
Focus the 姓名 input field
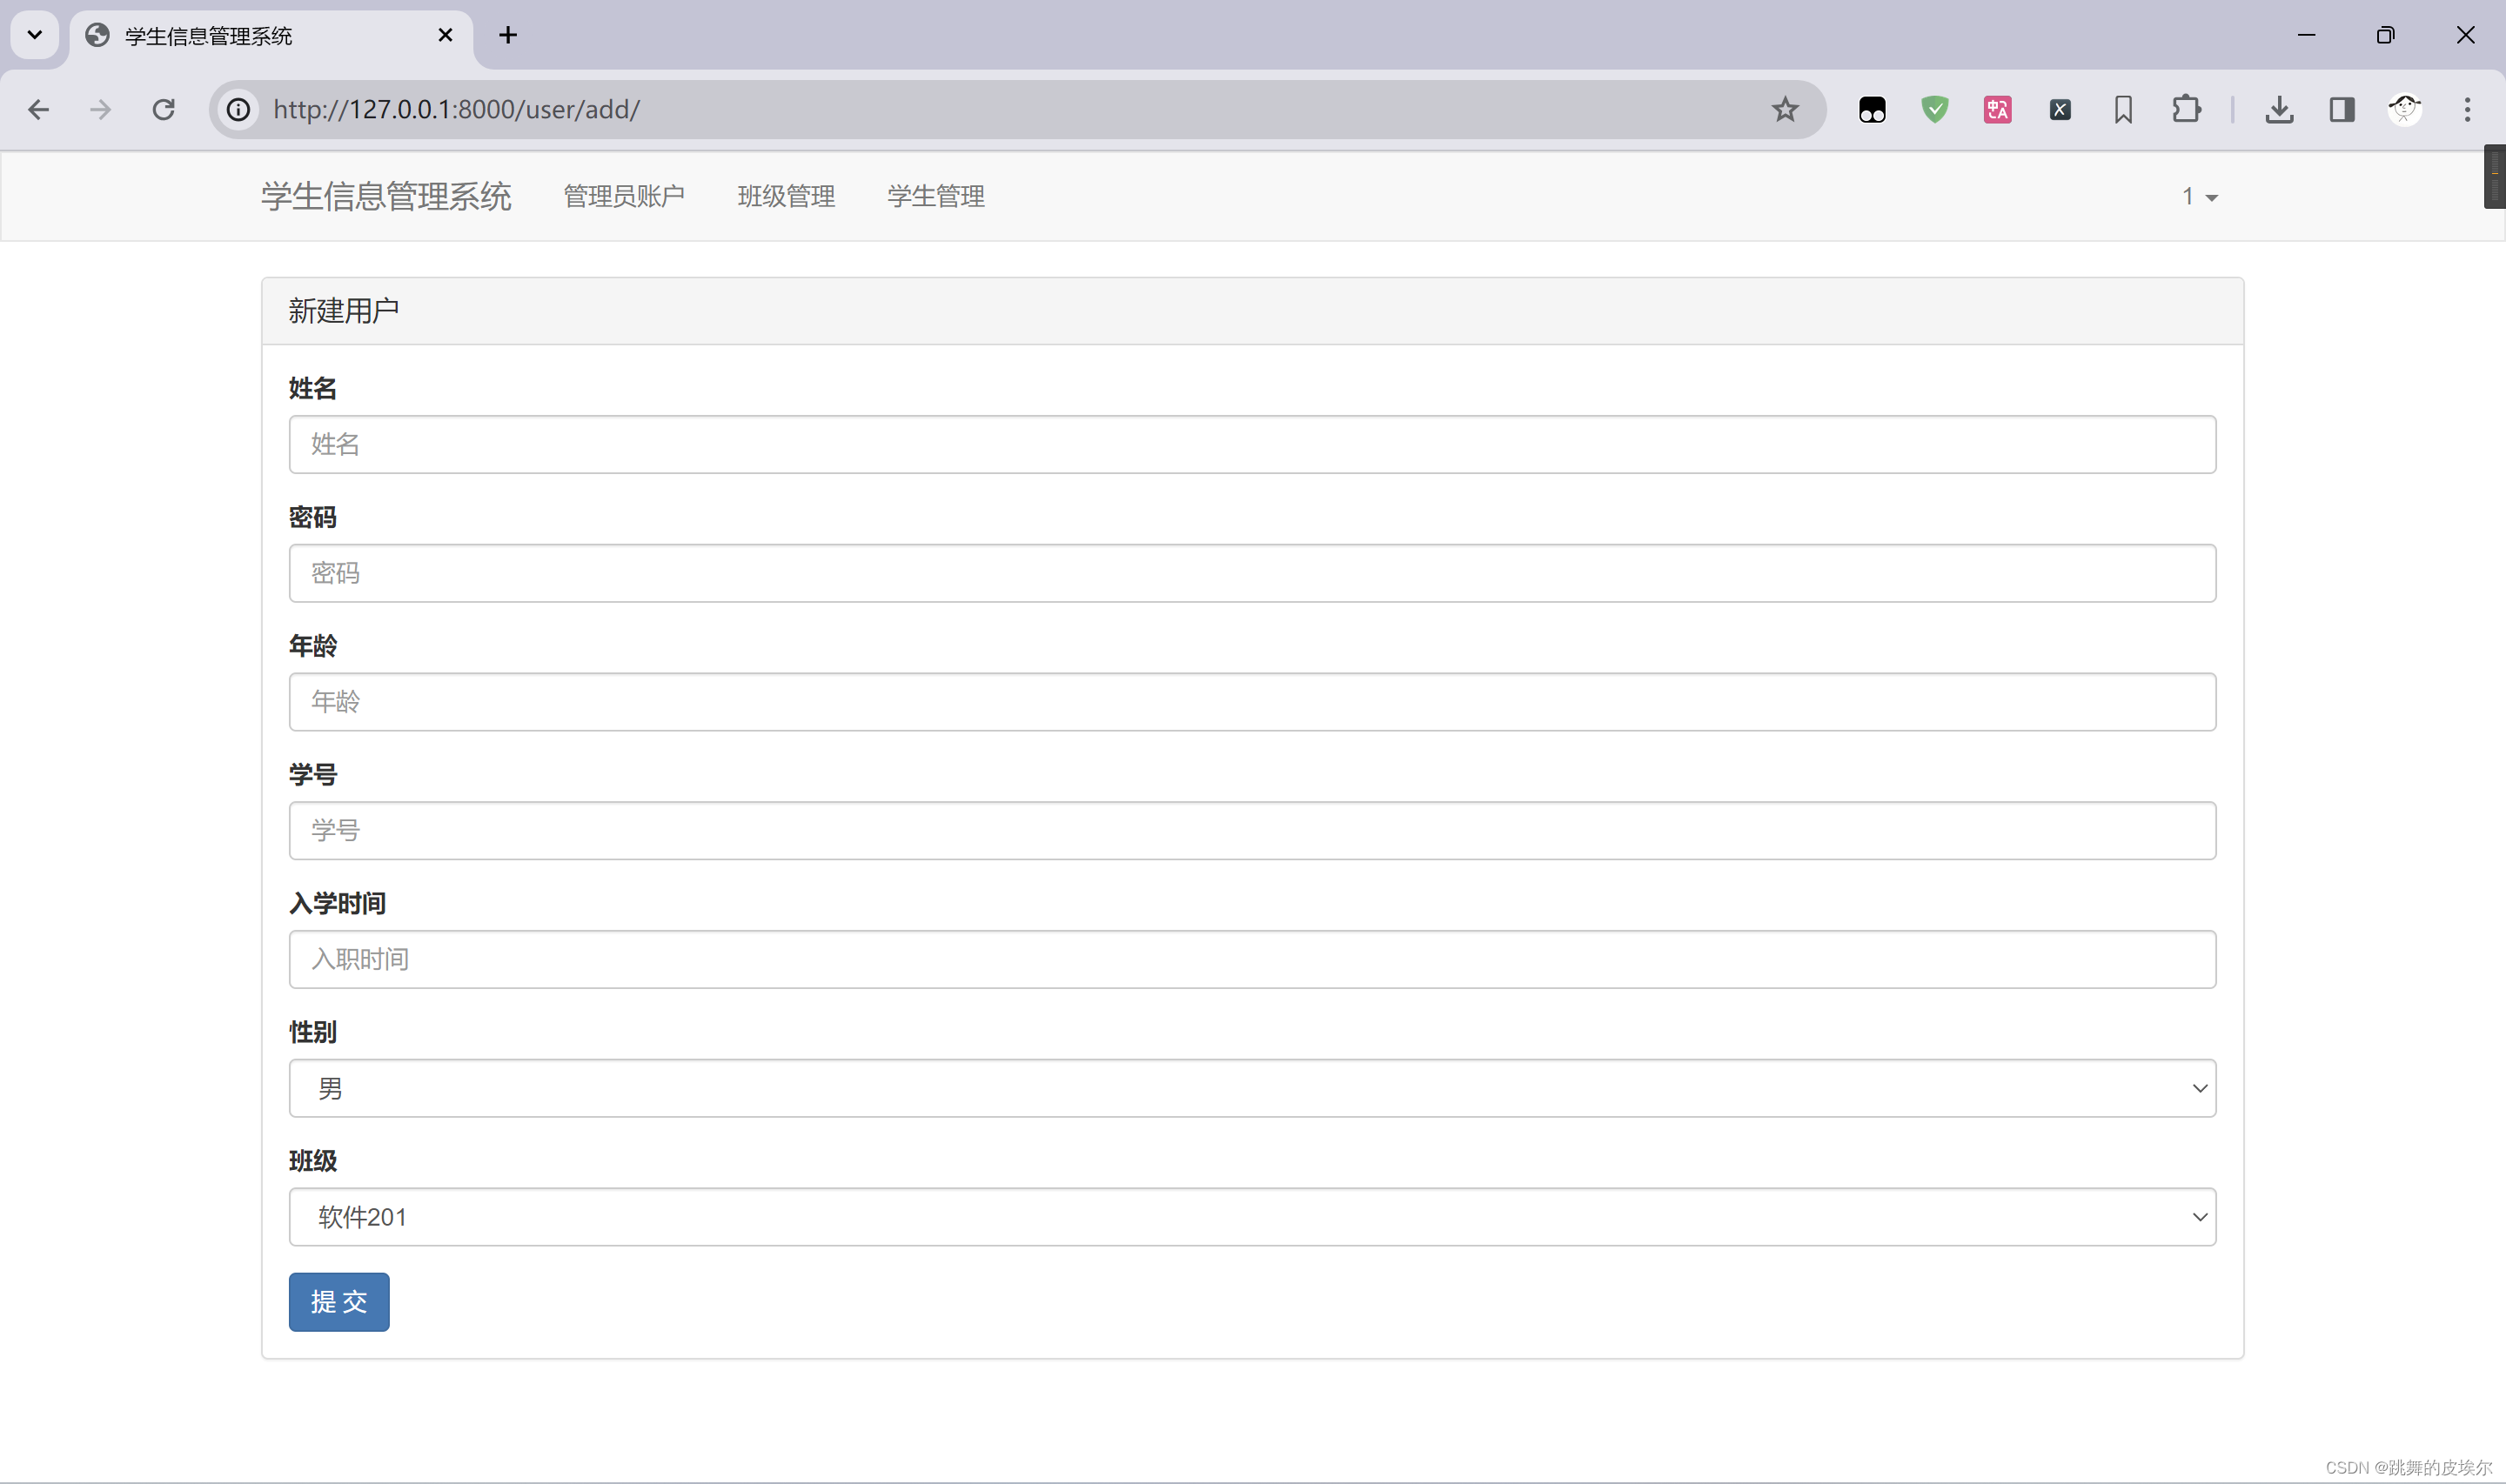point(1252,444)
